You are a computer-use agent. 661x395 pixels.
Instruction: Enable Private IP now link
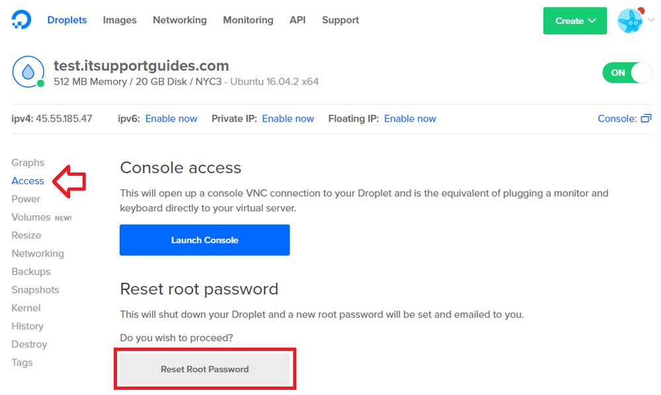(288, 119)
